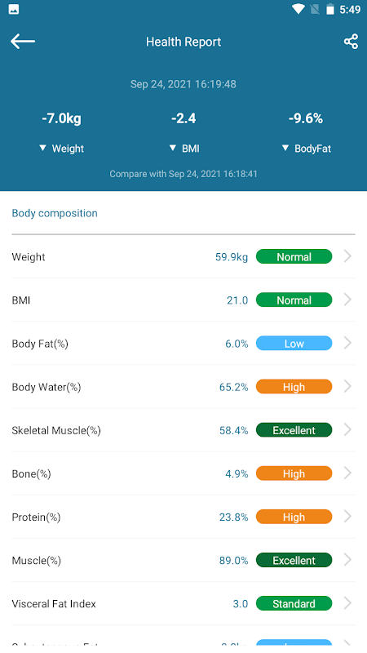Tap the share icon in header
The width and height of the screenshot is (367, 653).
point(351,42)
